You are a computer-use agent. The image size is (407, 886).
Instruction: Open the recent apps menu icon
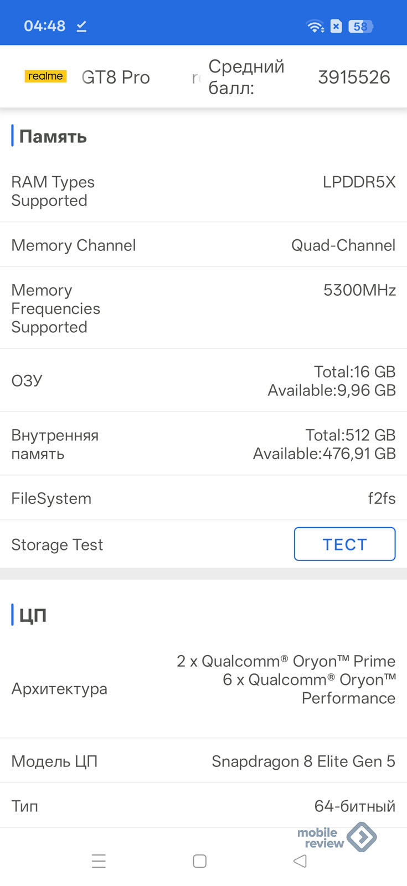click(x=99, y=861)
